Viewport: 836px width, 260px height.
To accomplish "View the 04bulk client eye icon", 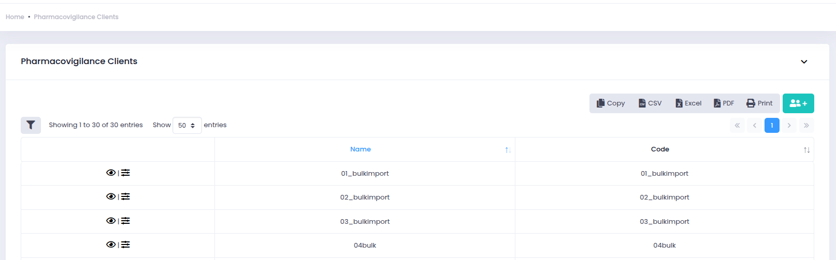I will [111, 244].
